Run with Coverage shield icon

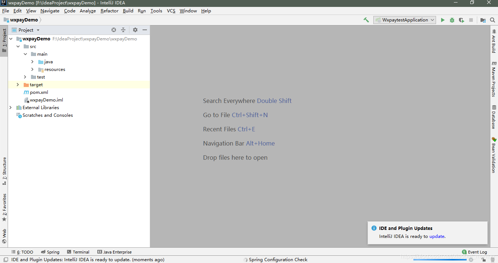(x=462, y=20)
